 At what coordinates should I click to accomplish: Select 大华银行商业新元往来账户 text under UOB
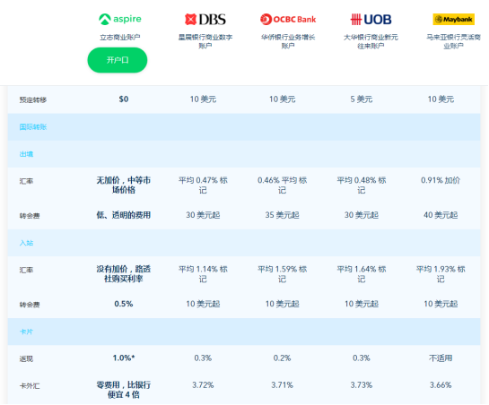[371, 41]
